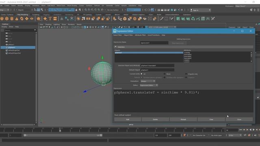Click in the expression text area

[x=183, y=101]
